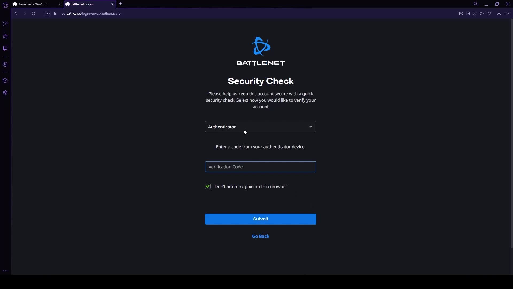This screenshot has height=289, width=513.
Task: Click inside the Verification Code field
Action: coord(261,167)
